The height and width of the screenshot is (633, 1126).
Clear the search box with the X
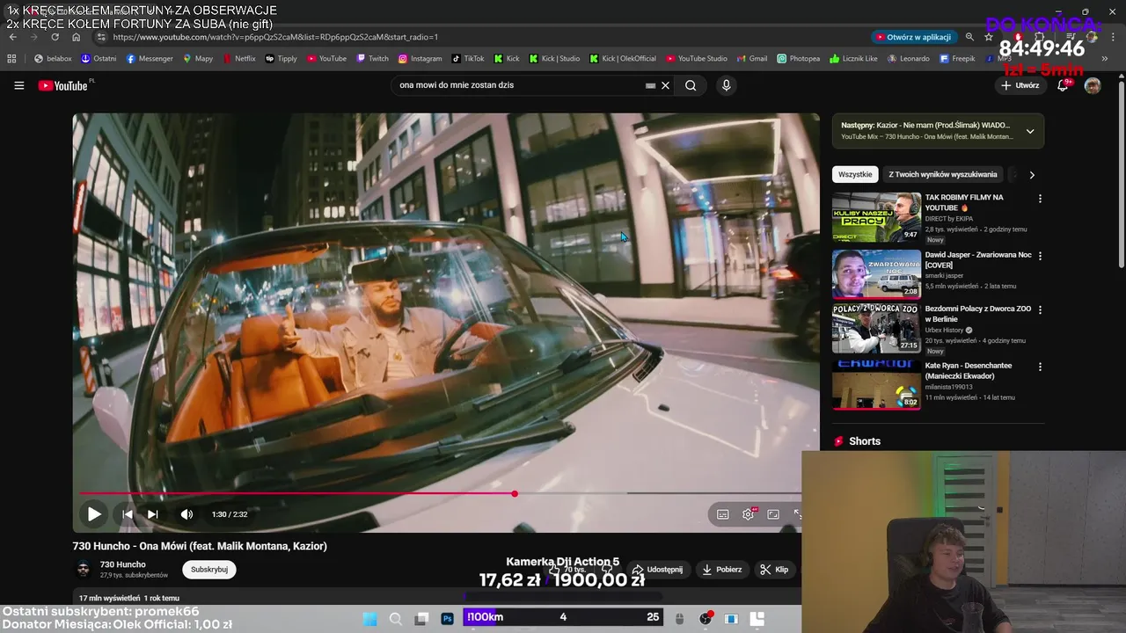(x=666, y=85)
